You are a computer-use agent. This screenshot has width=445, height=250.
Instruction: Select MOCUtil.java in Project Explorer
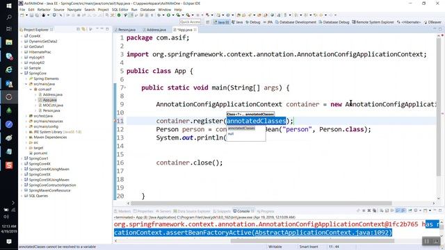click(53, 105)
